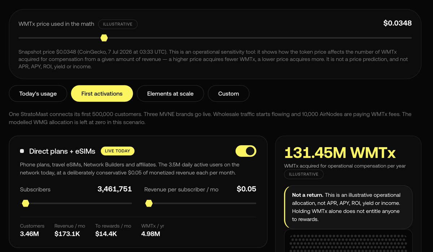Viewport: 433px width, 252px height.
Task: Click the WMTx price used in the math label
Action: tap(56, 24)
